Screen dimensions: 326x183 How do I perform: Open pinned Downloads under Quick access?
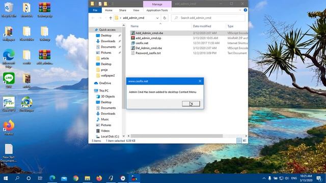point(107,41)
